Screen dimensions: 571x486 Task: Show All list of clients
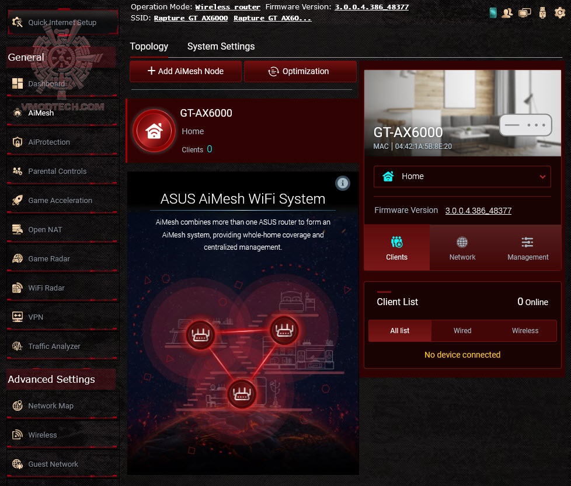[x=400, y=331]
